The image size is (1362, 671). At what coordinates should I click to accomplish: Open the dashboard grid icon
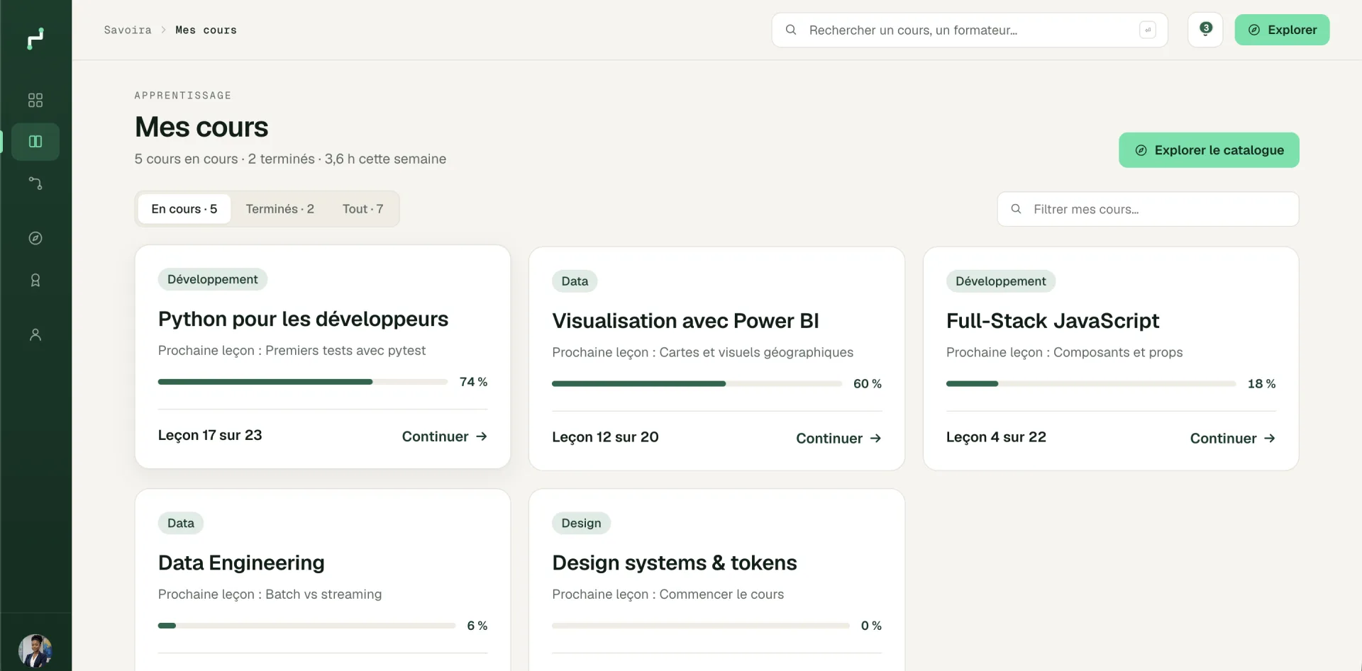point(35,100)
